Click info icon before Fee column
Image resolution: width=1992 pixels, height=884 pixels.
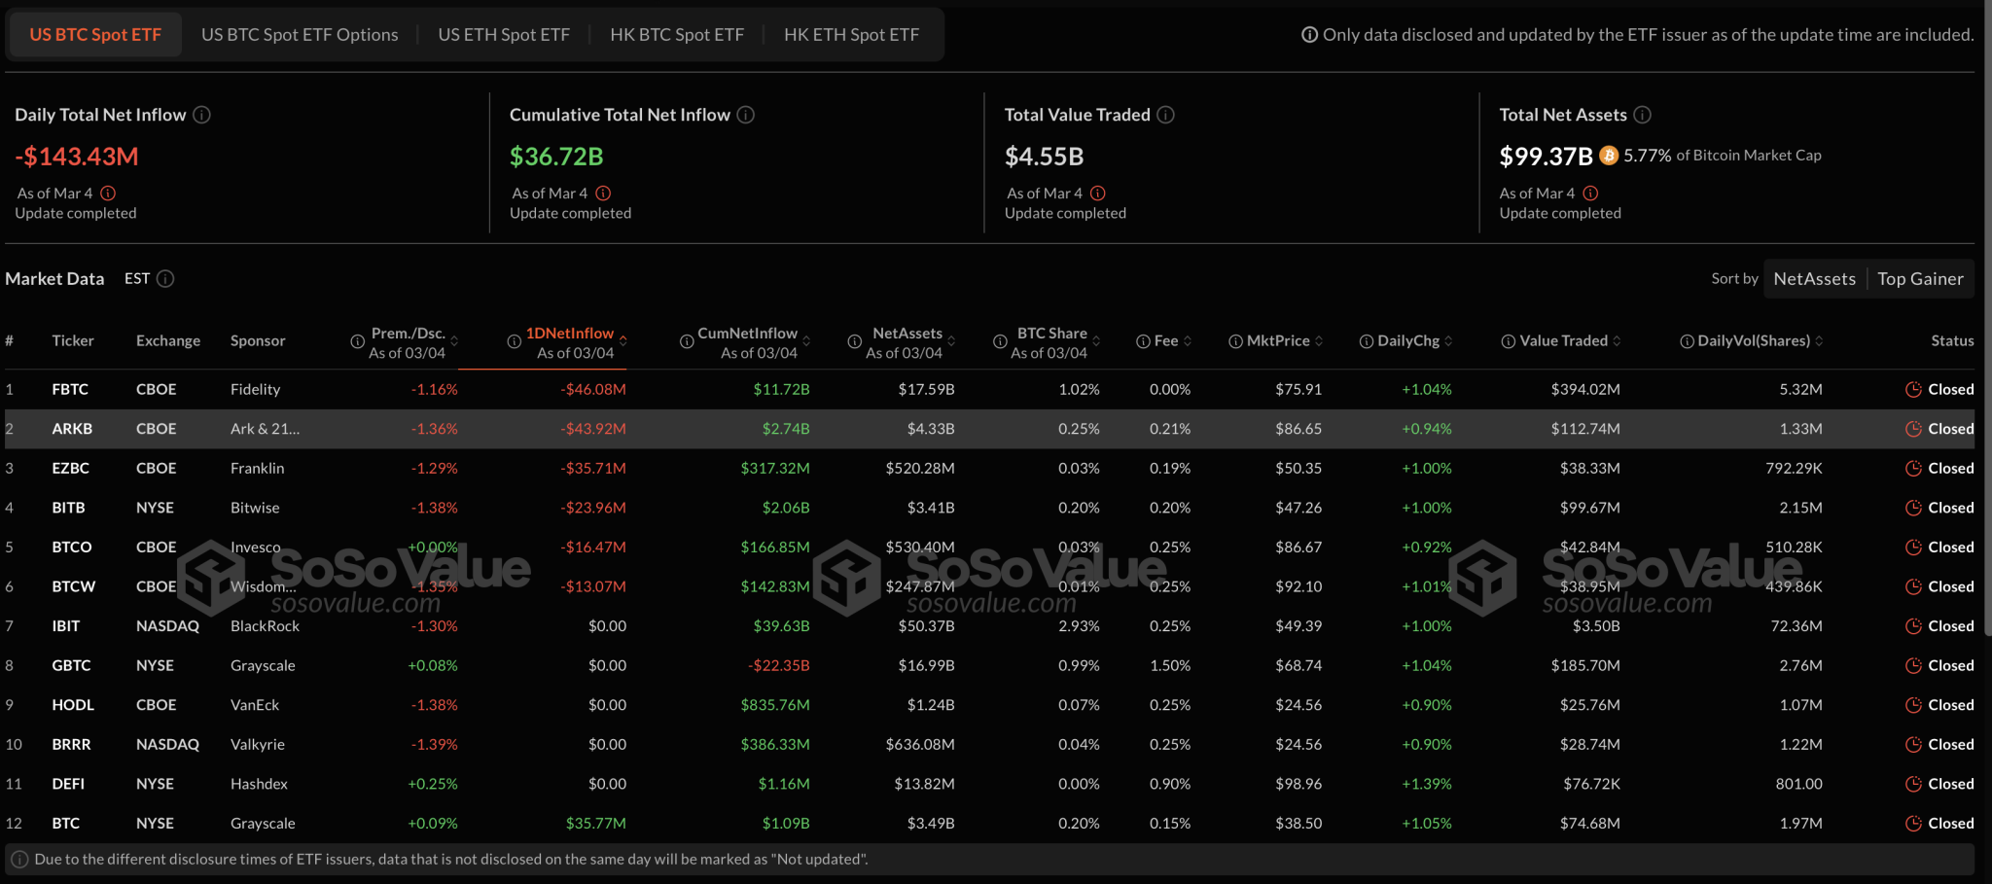click(x=1143, y=341)
